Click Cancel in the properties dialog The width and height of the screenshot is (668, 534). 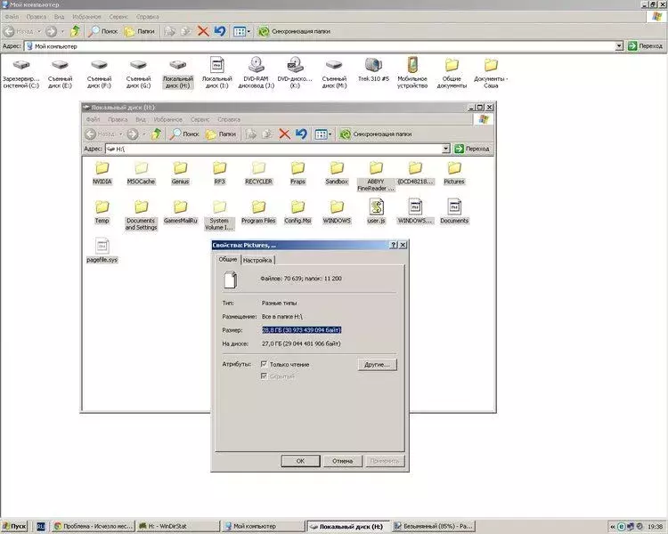coord(343,461)
